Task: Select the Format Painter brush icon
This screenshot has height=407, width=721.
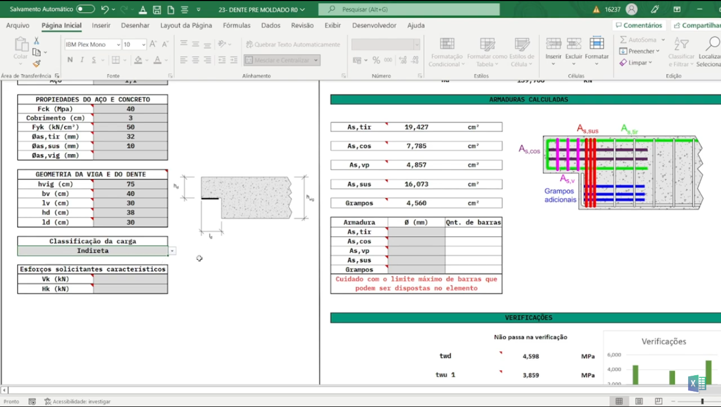Action: (37, 64)
